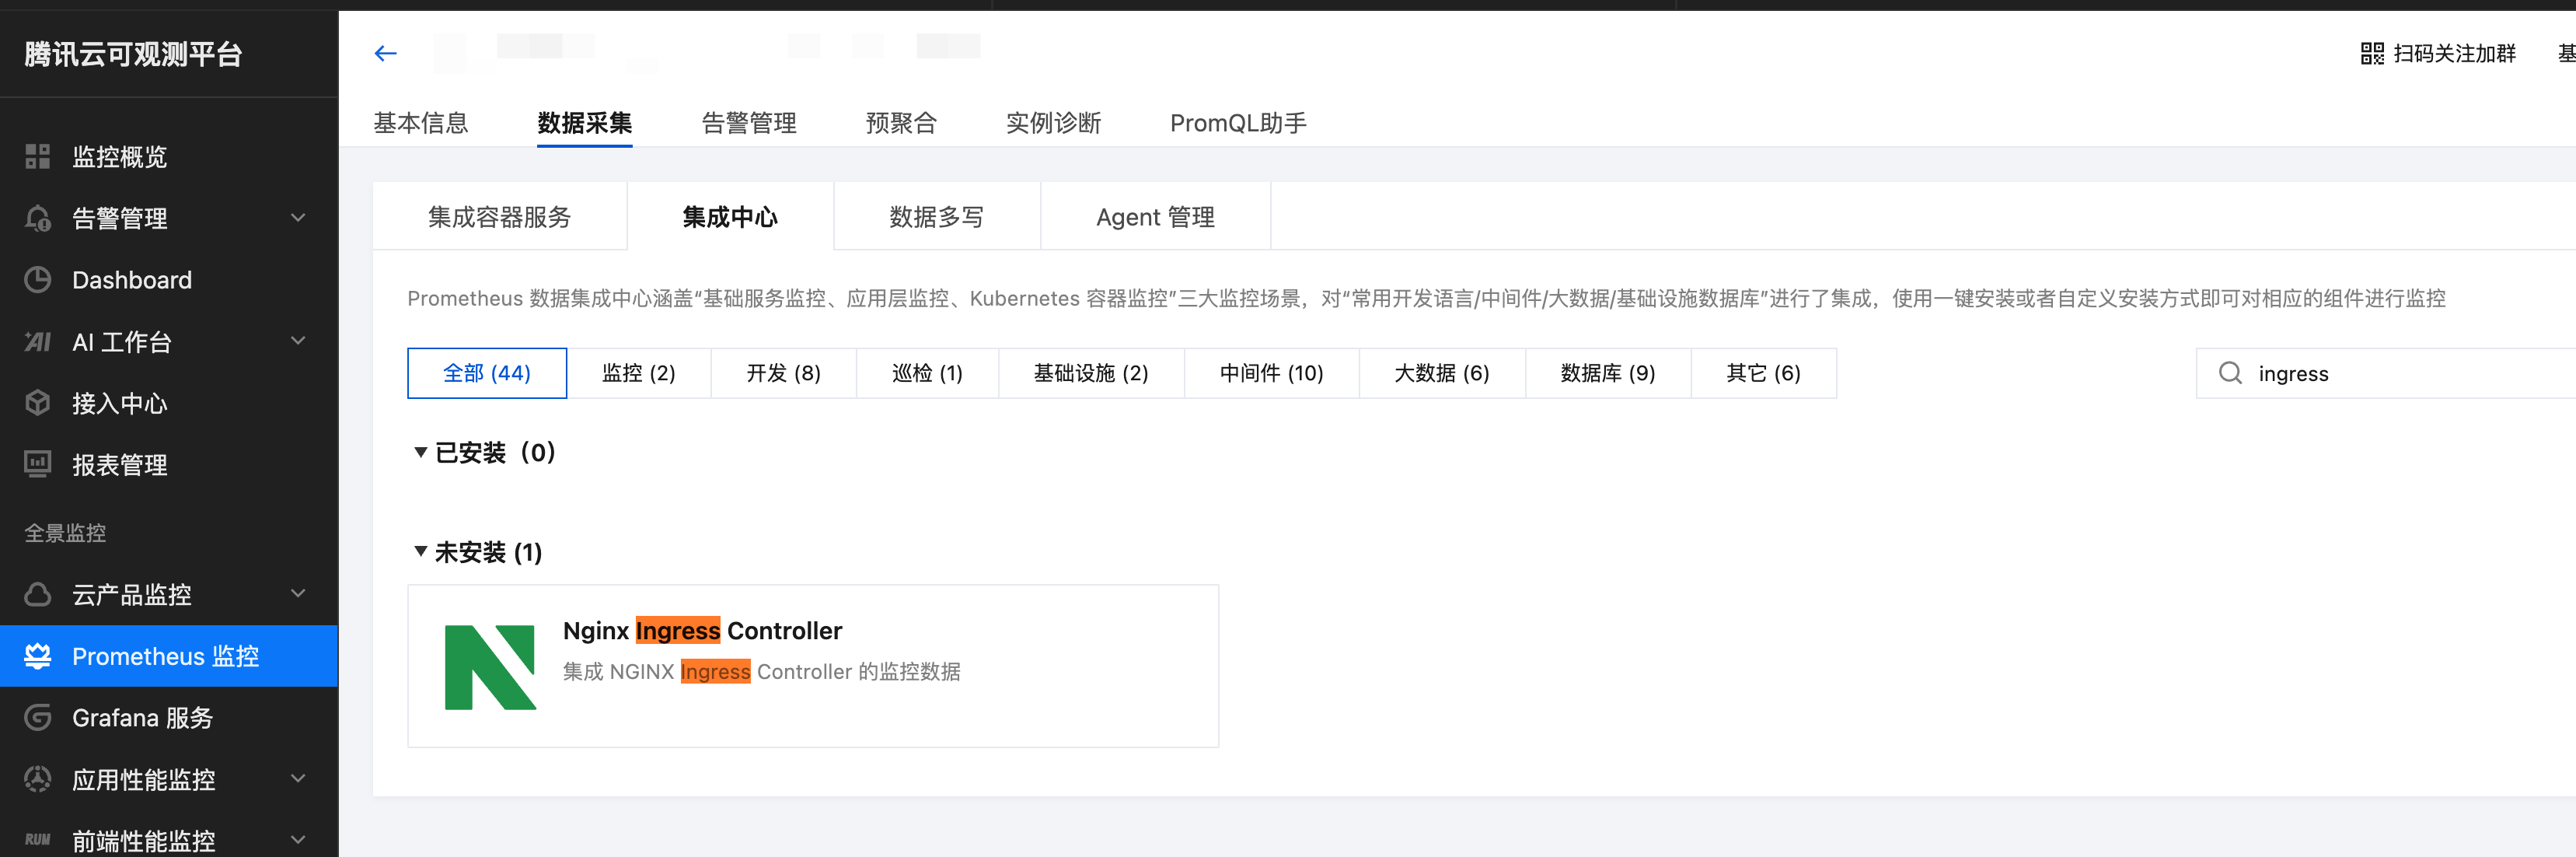Expand 云产品监控 sidebar menu
Image resolution: width=2576 pixels, height=857 pixels.
pyautogui.click(x=297, y=594)
